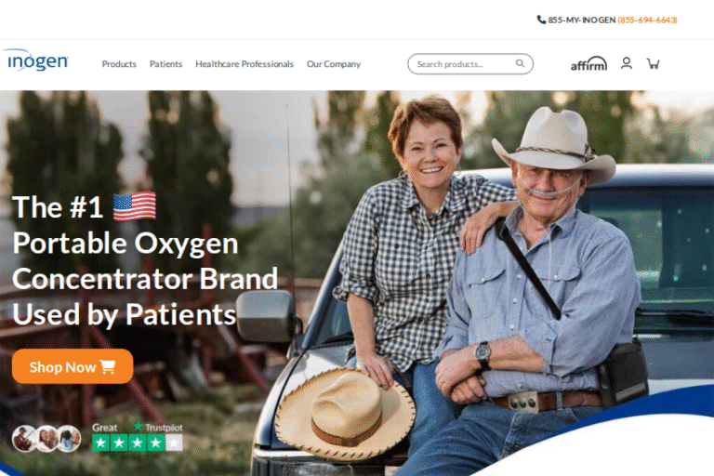Call the 855-694-6643 phone link
The image size is (714, 476).
click(x=647, y=20)
